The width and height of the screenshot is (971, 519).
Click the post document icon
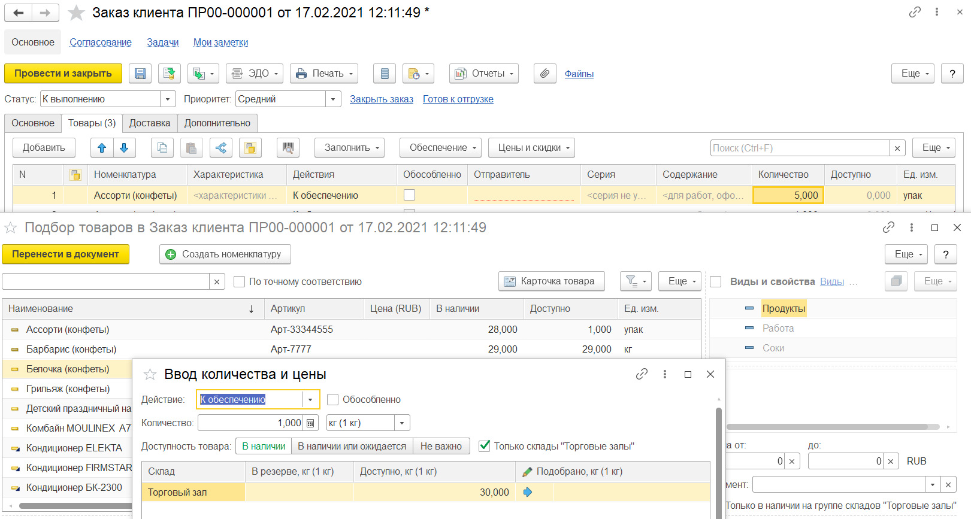click(170, 74)
